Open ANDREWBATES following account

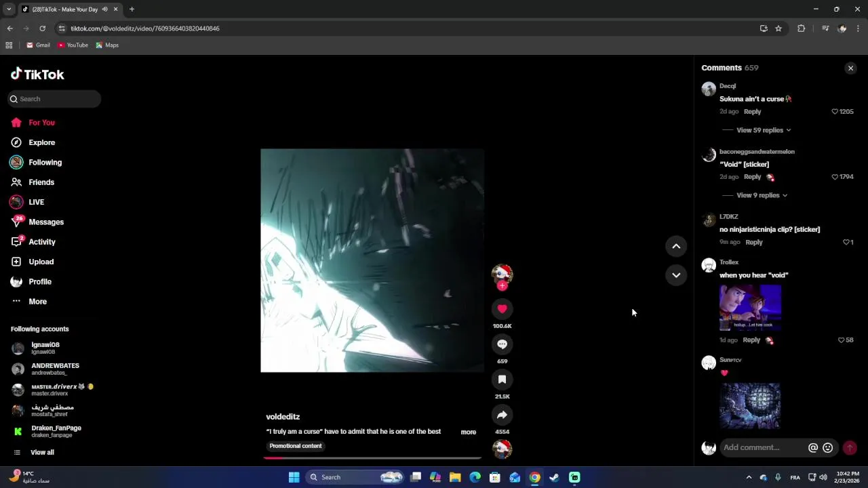[x=55, y=369]
